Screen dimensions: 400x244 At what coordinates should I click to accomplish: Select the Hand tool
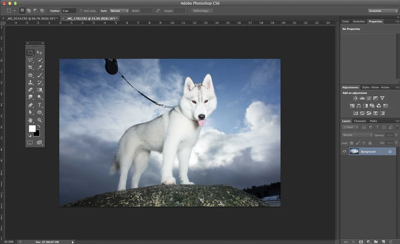[x=30, y=120]
